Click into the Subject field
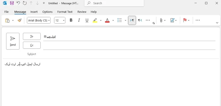The image size is (221, 106). pyautogui.click(x=129, y=54)
